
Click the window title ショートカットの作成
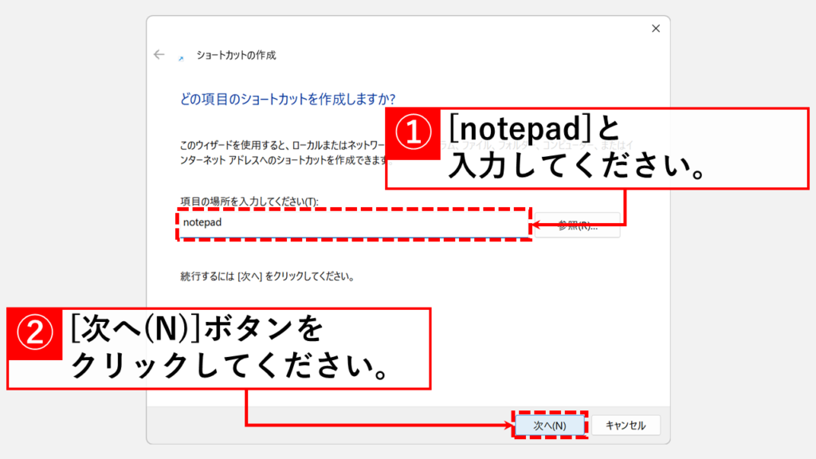coord(236,55)
